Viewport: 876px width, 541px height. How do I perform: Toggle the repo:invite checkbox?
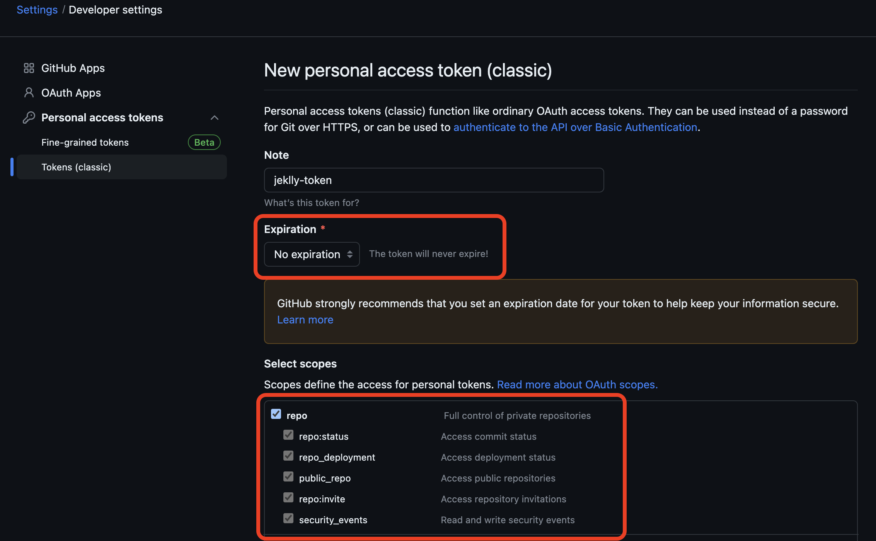pos(288,498)
